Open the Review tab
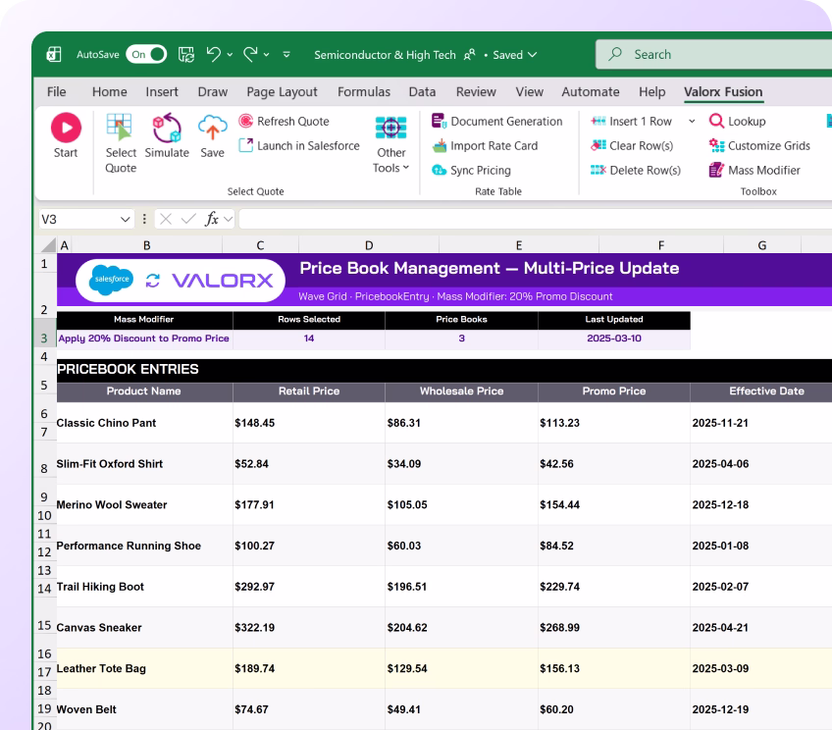This screenshot has width=832, height=730. tap(476, 92)
